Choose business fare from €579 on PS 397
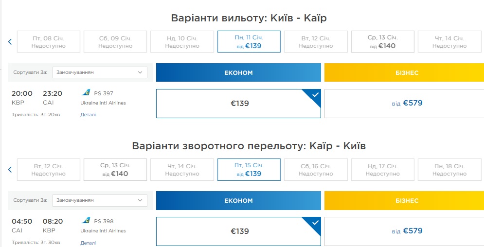The width and height of the screenshot is (484, 247). pyautogui.click(x=404, y=103)
